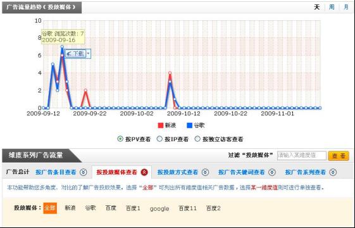Select the 百度1 media filter
This screenshot has width=355, height=228.
pos(133,208)
